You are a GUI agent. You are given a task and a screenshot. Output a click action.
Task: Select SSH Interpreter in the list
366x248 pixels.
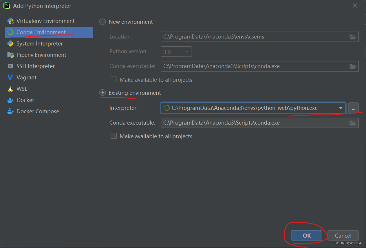tap(49, 66)
